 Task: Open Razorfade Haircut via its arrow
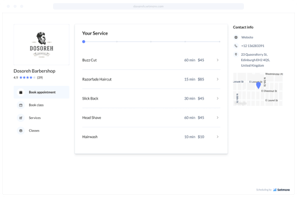pos(217,79)
